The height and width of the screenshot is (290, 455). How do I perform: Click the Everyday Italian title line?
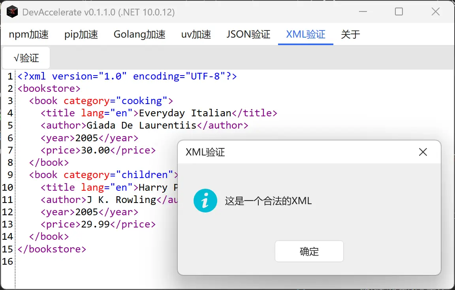pyautogui.click(x=159, y=113)
